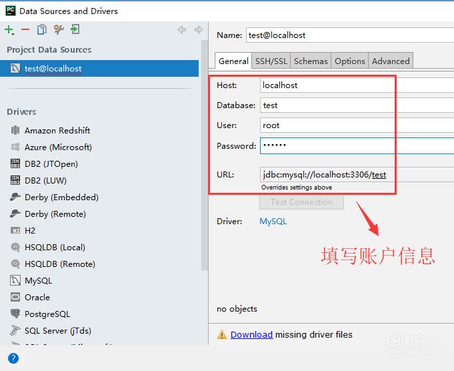Select H2 driver entry
This screenshot has width=454, height=371.
click(30, 230)
